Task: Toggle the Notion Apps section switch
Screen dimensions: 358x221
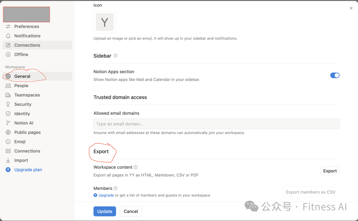Action: (335, 75)
